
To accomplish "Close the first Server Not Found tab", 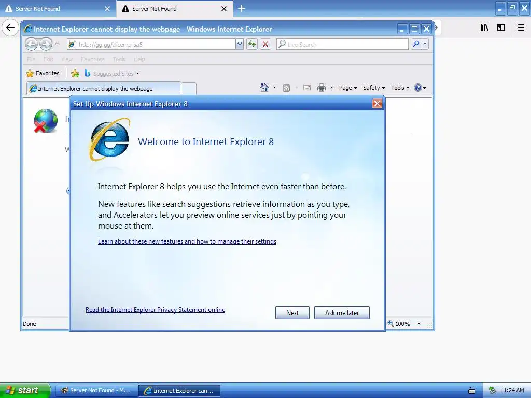I will 107,9.
